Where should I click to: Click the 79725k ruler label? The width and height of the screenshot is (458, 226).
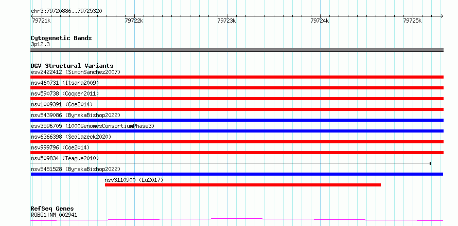coord(412,21)
